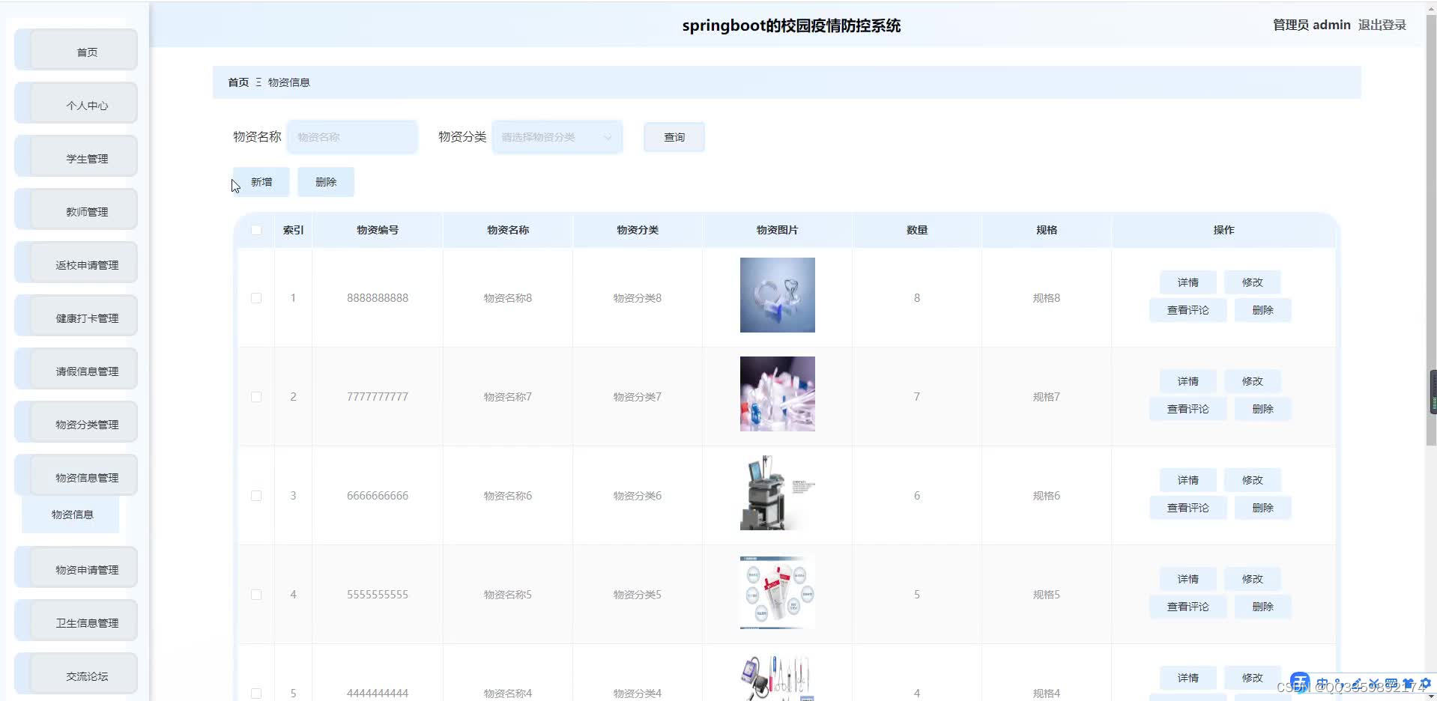
Task: Toggle the select-all checkbox in table header
Action: [x=256, y=230]
